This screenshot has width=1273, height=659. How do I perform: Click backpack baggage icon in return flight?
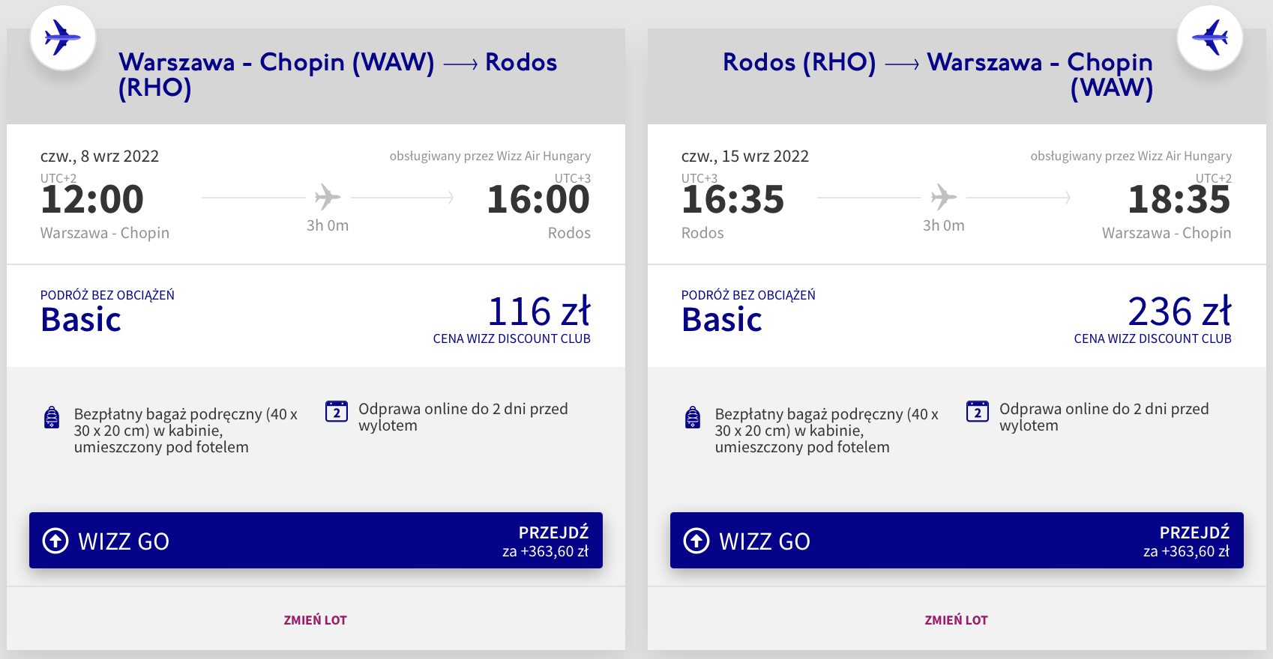(x=693, y=417)
